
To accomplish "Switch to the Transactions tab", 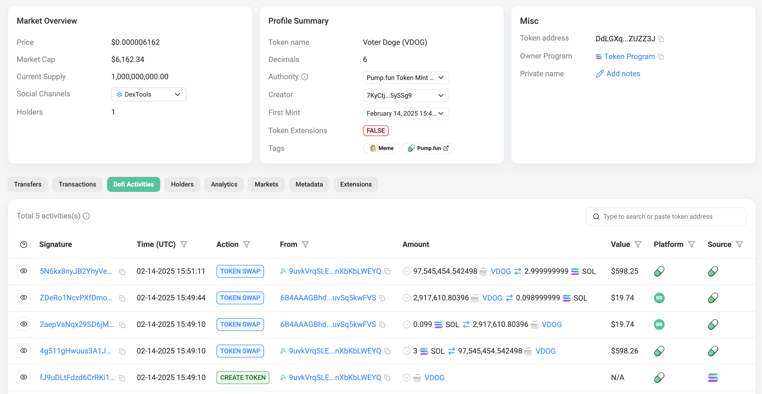I will point(77,185).
